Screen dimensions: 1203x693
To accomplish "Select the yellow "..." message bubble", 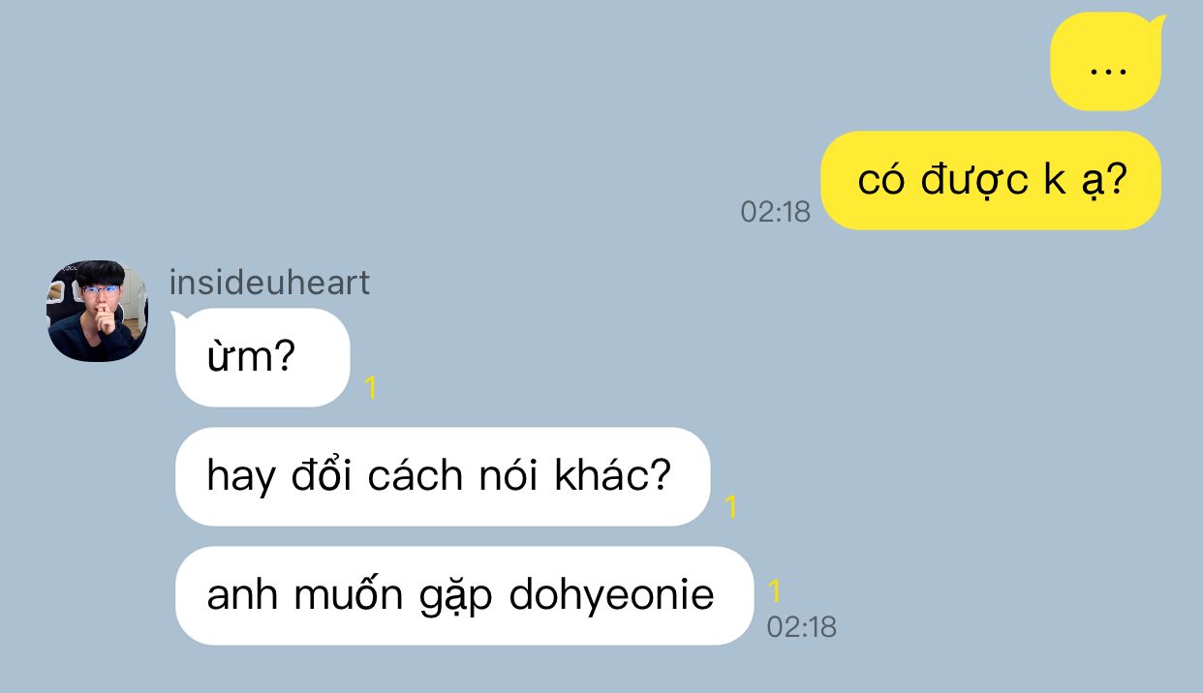I will tap(1106, 62).
